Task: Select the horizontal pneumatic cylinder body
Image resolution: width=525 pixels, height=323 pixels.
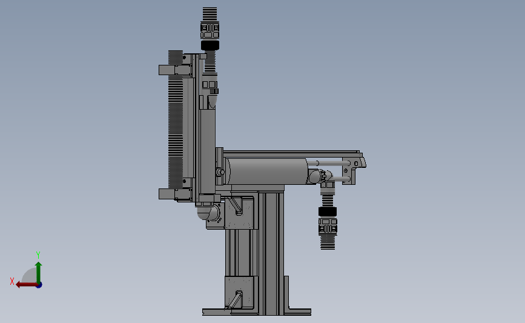Action: pyautogui.click(x=267, y=171)
